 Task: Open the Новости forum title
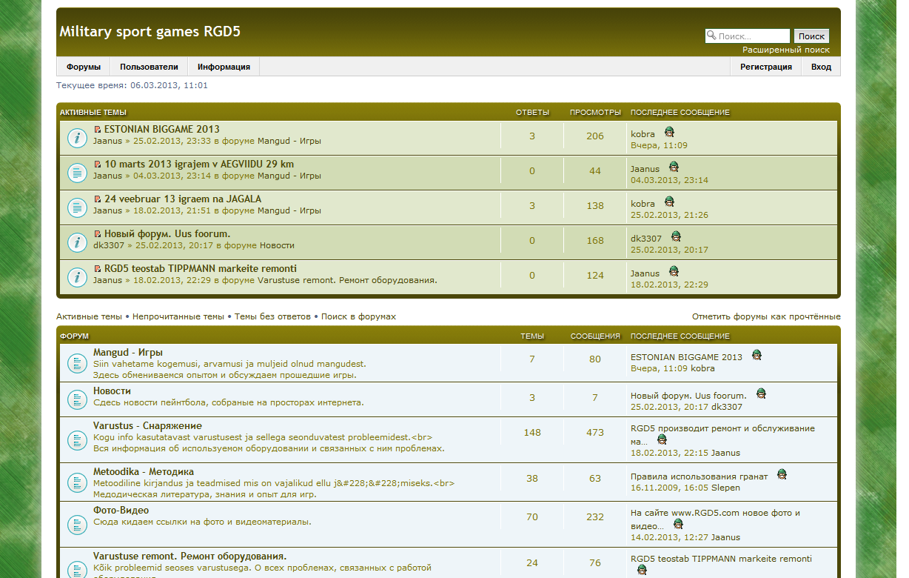pos(112,391)
